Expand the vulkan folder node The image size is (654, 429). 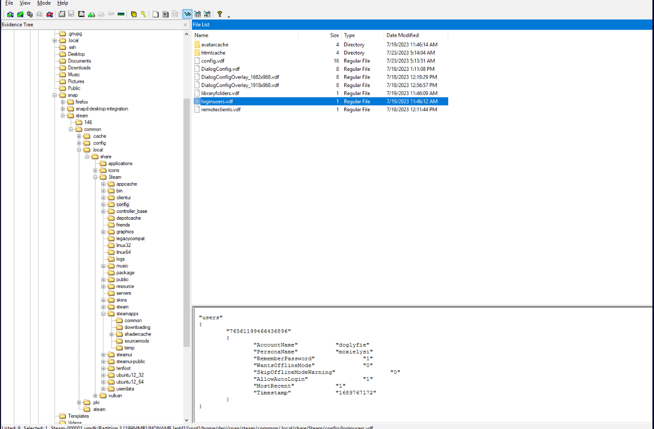tap(96, 395)
